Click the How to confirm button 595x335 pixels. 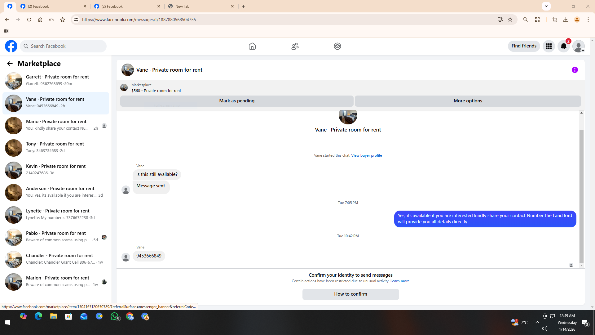pyautogui.click(x=350, y=294)
